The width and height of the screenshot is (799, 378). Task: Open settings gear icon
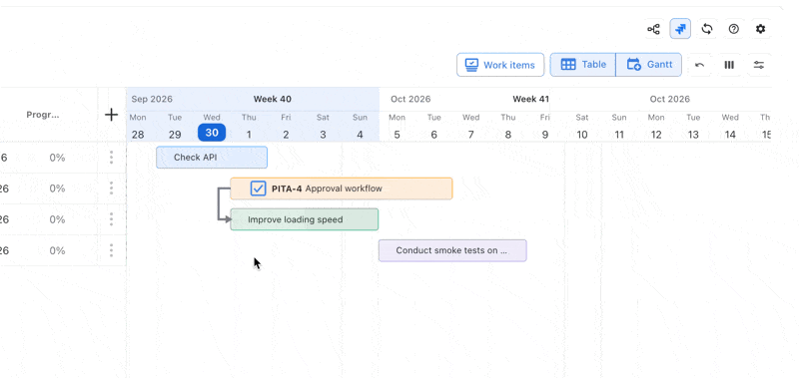click(x=760, y=29)
